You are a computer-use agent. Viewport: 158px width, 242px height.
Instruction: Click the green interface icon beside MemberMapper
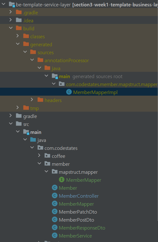tap(62, 180)
